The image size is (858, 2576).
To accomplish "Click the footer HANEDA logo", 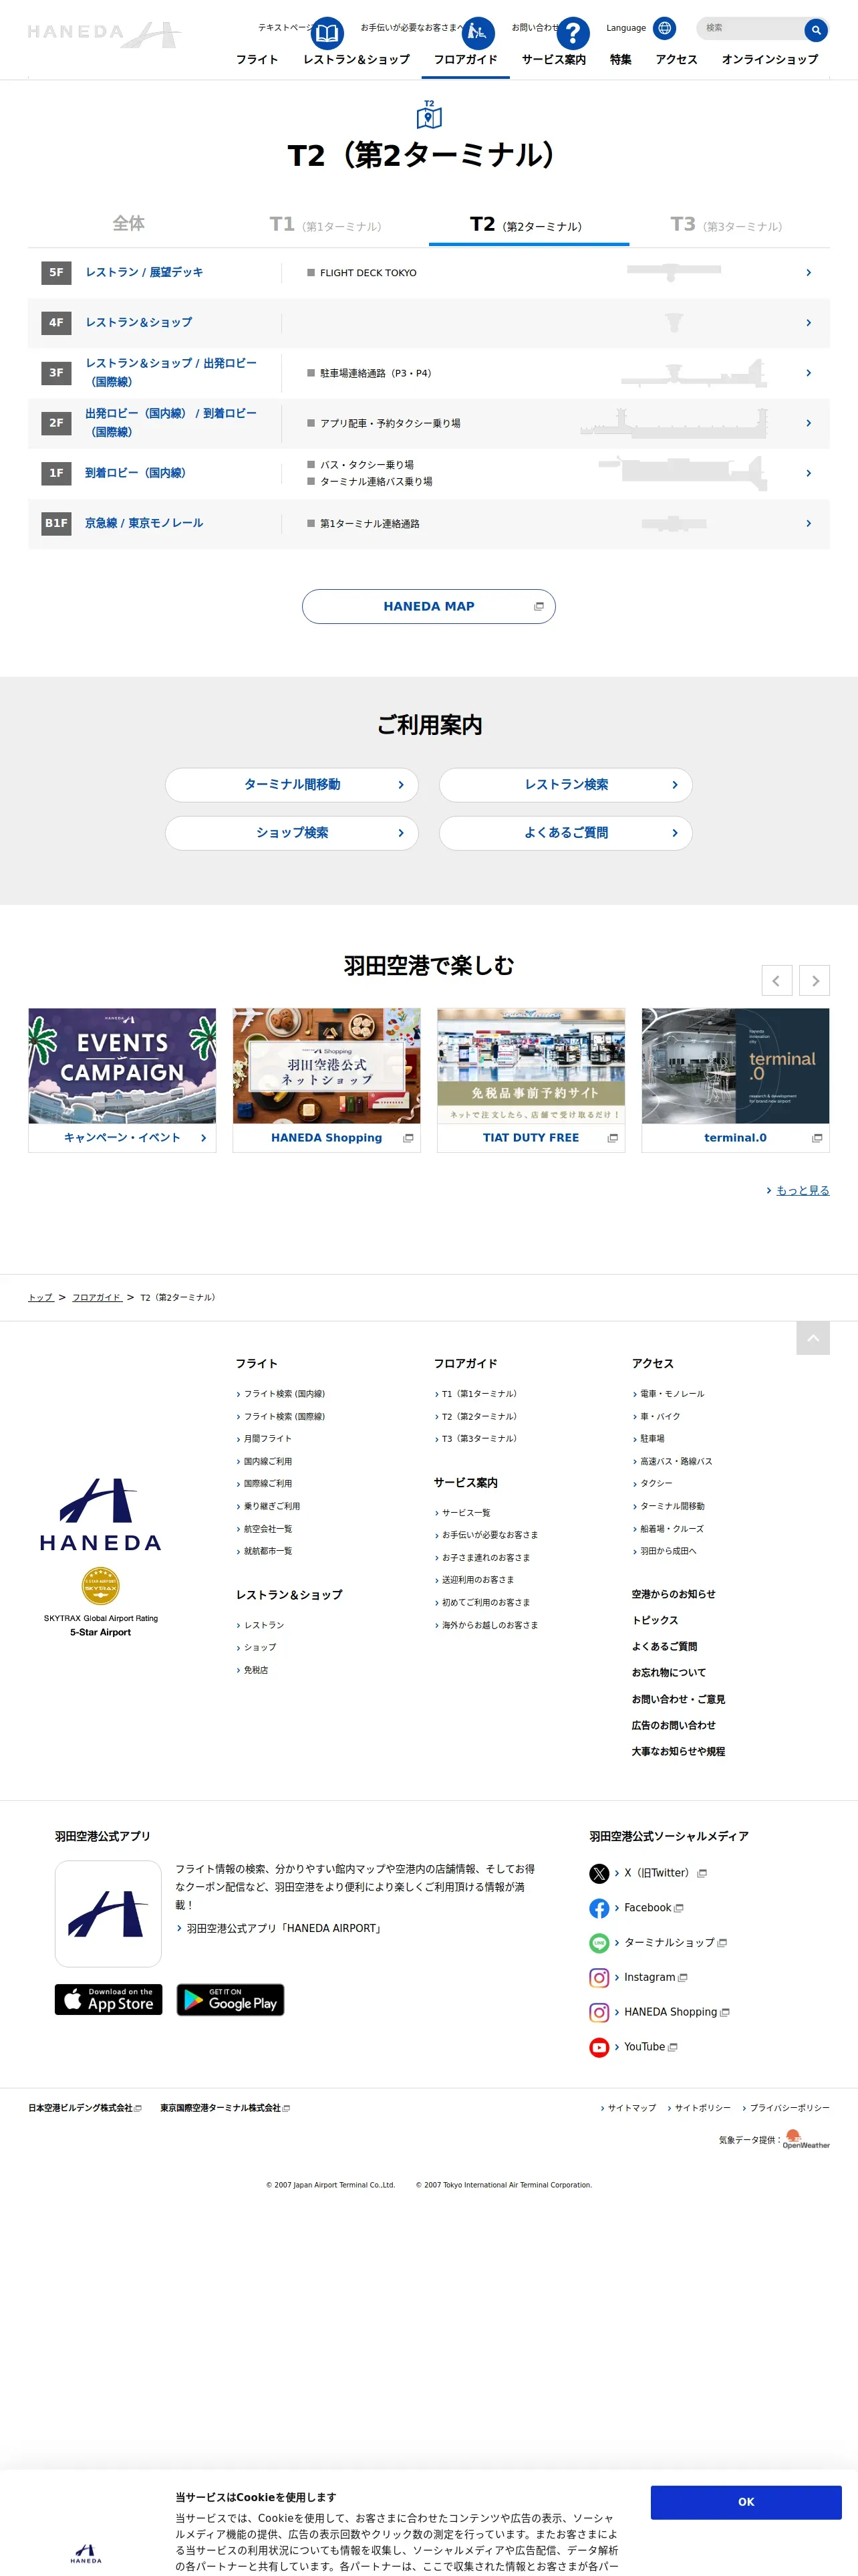I will pos(100,1514).
